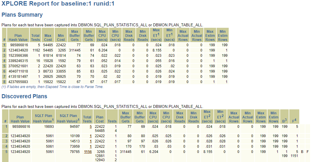Click plan hash 4135181497 in Plans Summary
The width and height of the screenshot is (311, 162).
click(18, 77)
